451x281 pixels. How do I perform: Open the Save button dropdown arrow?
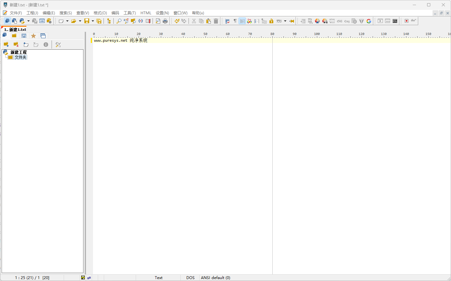[x=93, y=21]
